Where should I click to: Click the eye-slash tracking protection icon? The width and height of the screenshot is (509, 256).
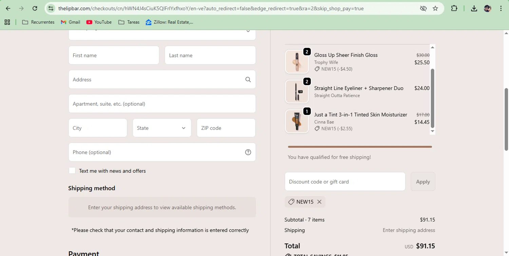423,8
